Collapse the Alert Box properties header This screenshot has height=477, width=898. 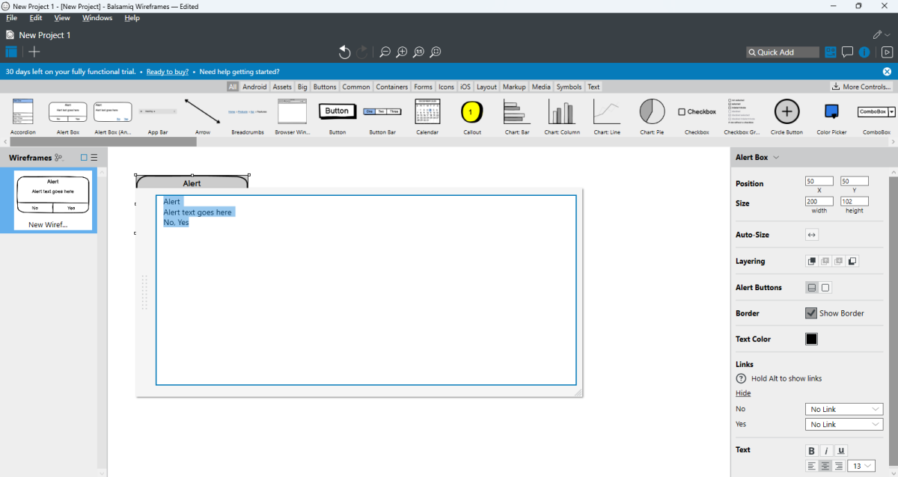(x=777, y=157)
